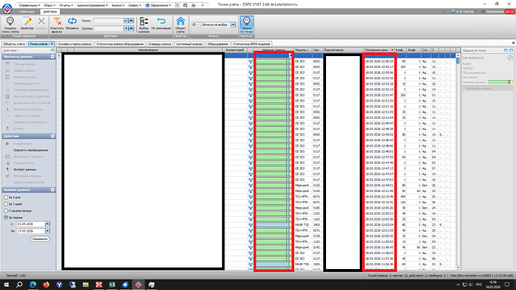Image resolution: width=516 pixels, height=290 pixels.
Task: Switch to Очередь опроса tab
Action: [x=160, y=44]
